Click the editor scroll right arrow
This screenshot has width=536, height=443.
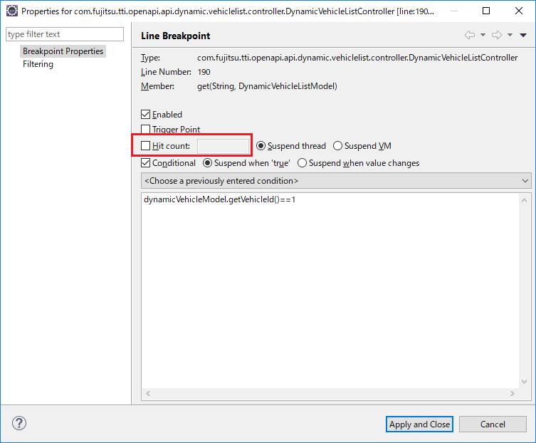pyautogui.click(x=512, y=393)
